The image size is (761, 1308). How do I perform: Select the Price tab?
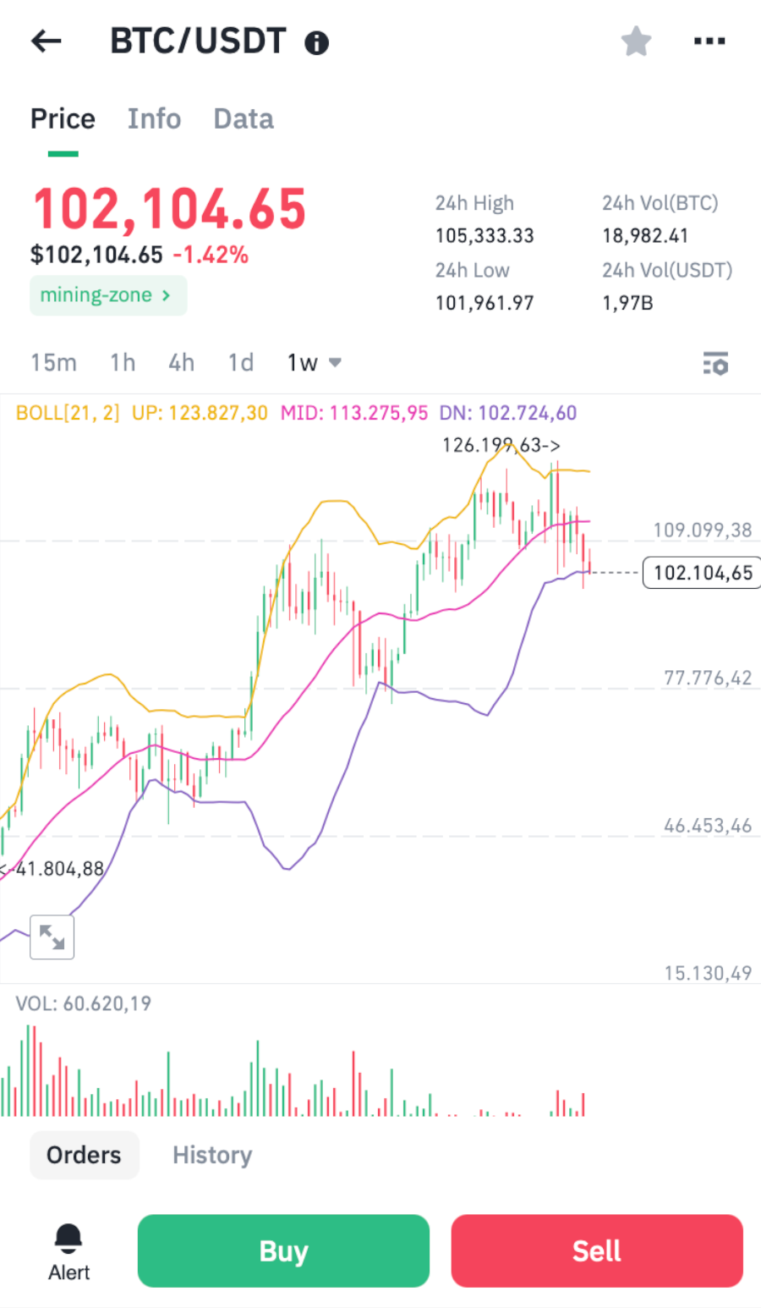[63, 119]
